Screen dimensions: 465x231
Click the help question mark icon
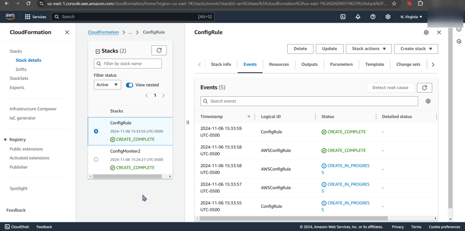[373, 17]
